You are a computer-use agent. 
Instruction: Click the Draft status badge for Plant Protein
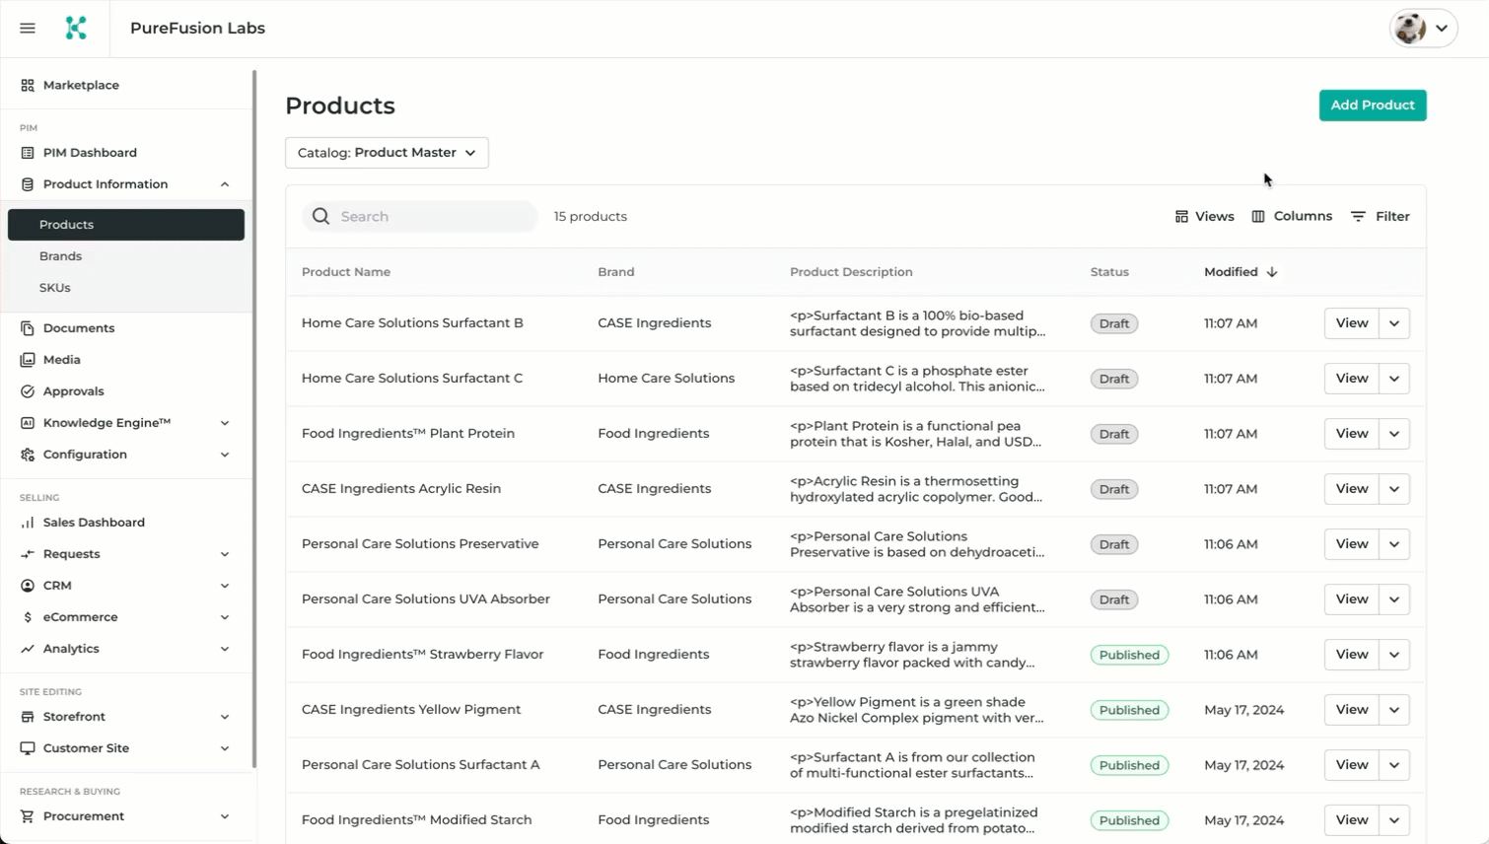1114,434
